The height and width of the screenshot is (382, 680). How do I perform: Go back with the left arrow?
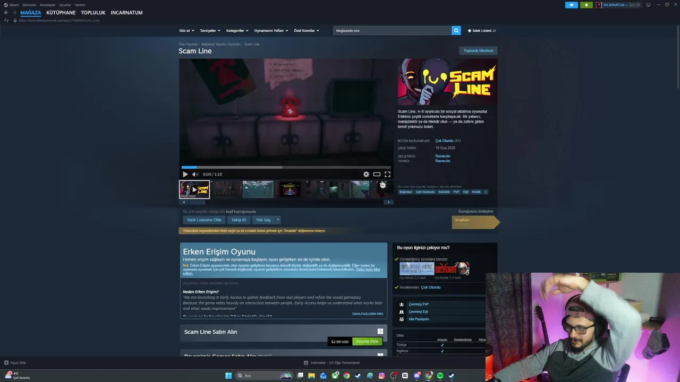(x=6, y=13)
